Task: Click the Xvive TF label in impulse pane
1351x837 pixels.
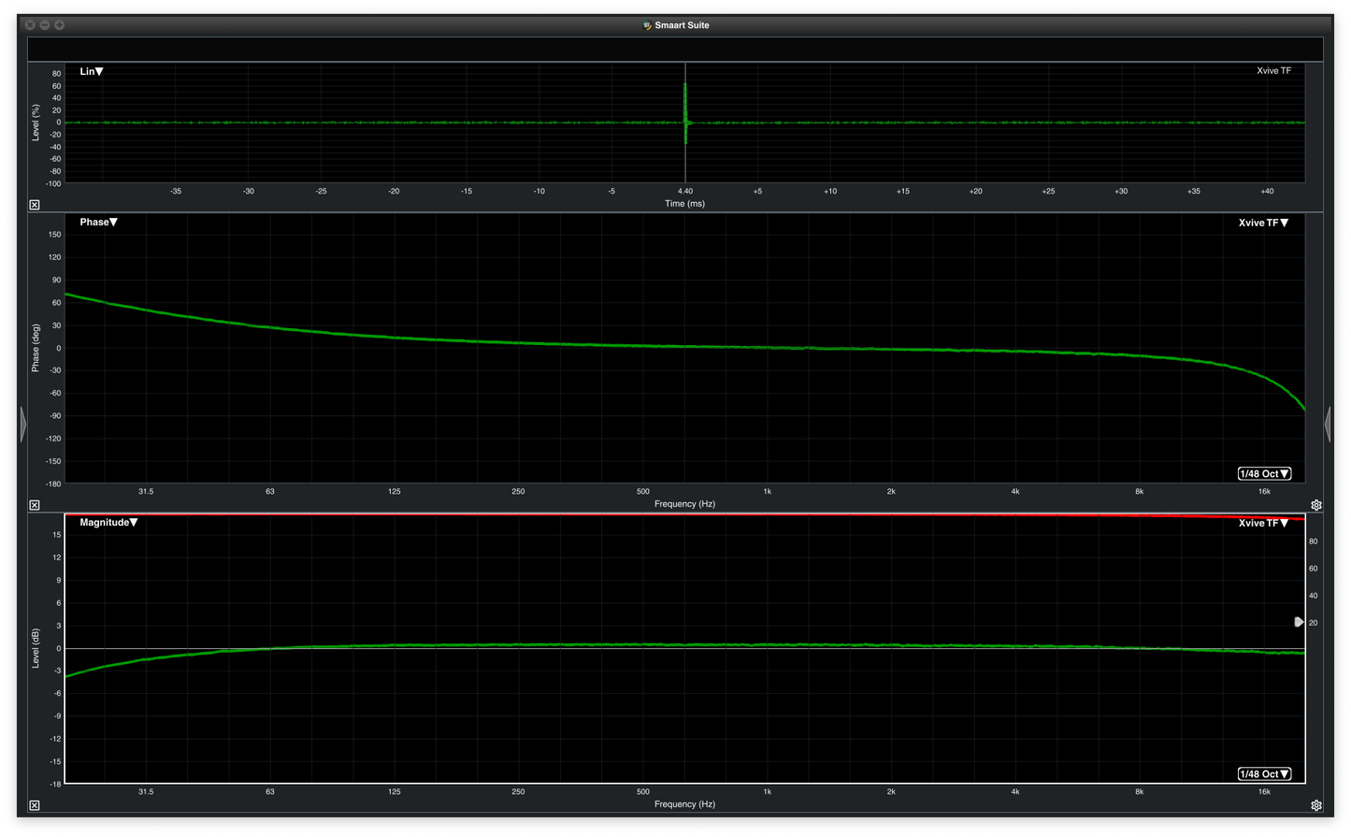Action: pos(1273,71)
